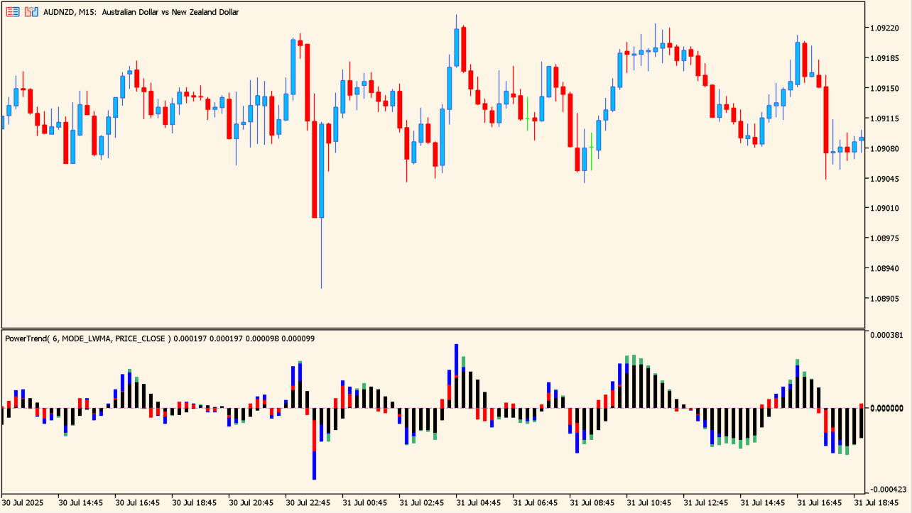
Task: Click the Depth of Market icon
Action: [31, 12]
